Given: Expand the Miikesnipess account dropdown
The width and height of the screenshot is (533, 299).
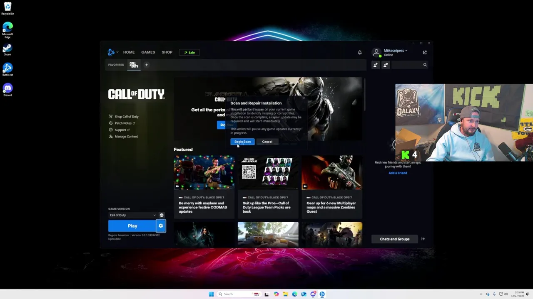Looking at the screenshot, I should click(406, 51).
